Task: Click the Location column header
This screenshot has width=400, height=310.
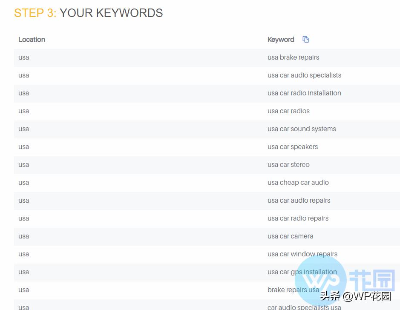Action: pyautogui.click(x=32, y=40)
